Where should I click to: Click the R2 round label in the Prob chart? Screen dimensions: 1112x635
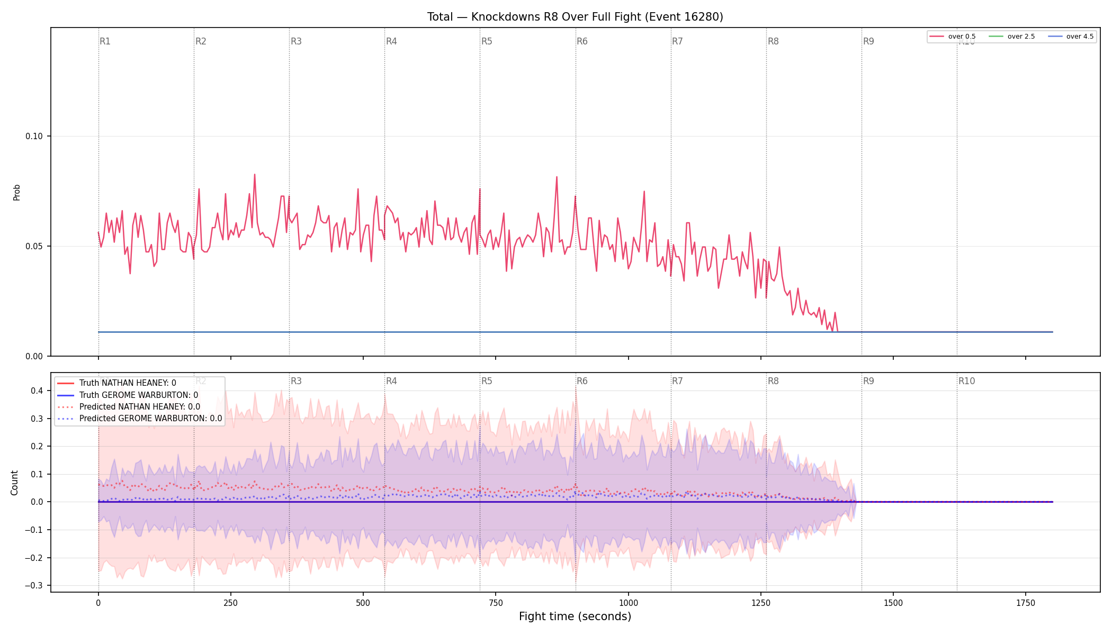(x=201, y=41)
